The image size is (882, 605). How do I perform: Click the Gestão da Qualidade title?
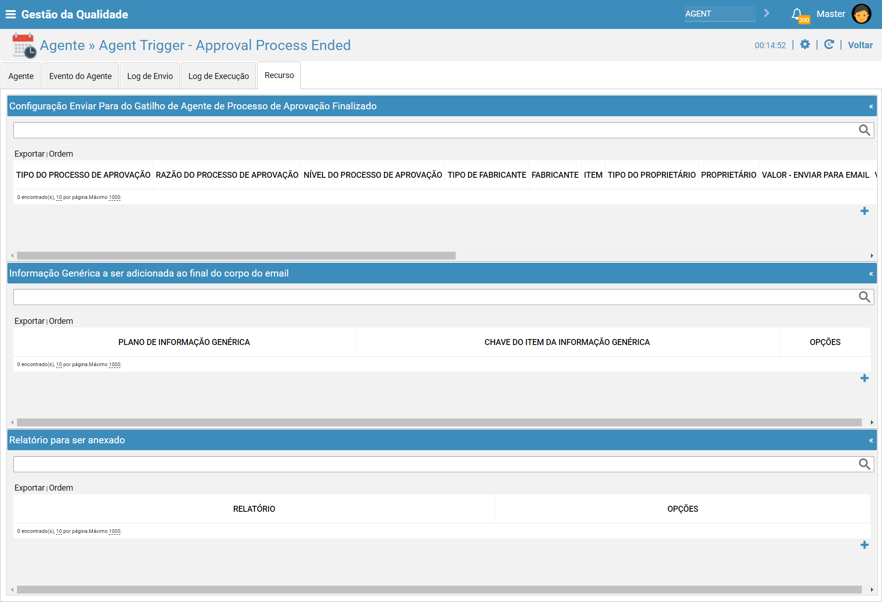pyautogui.click(x=74, y=14)
